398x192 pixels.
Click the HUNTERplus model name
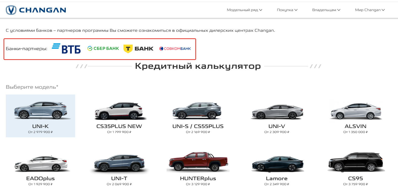click(198, 178)
